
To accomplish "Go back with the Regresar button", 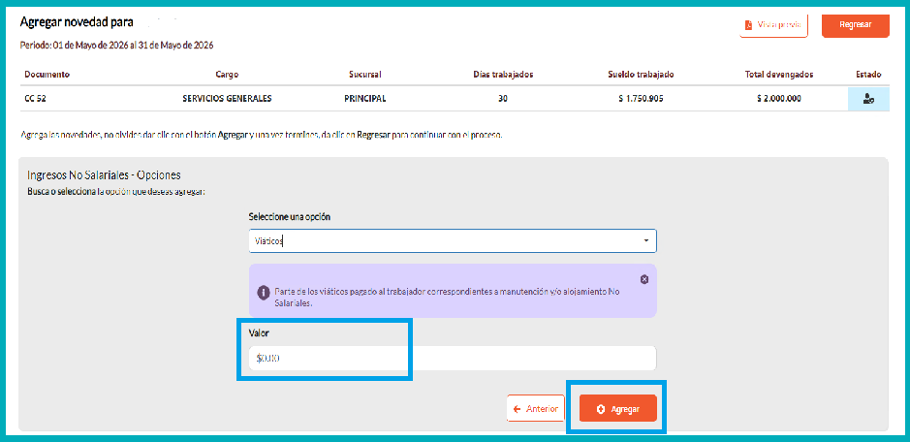I will point(856,25).
